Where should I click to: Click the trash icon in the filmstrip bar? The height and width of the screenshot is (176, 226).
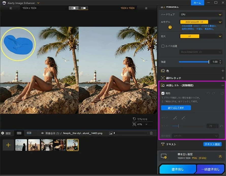coord(151,133)
